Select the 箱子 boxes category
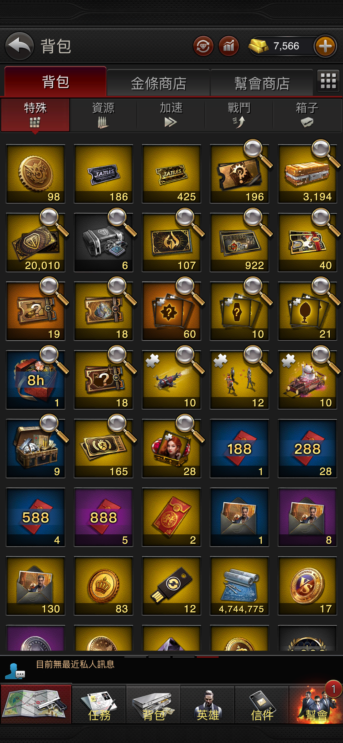The width and height of the screenshot is (343, 743). pos(307,115)
